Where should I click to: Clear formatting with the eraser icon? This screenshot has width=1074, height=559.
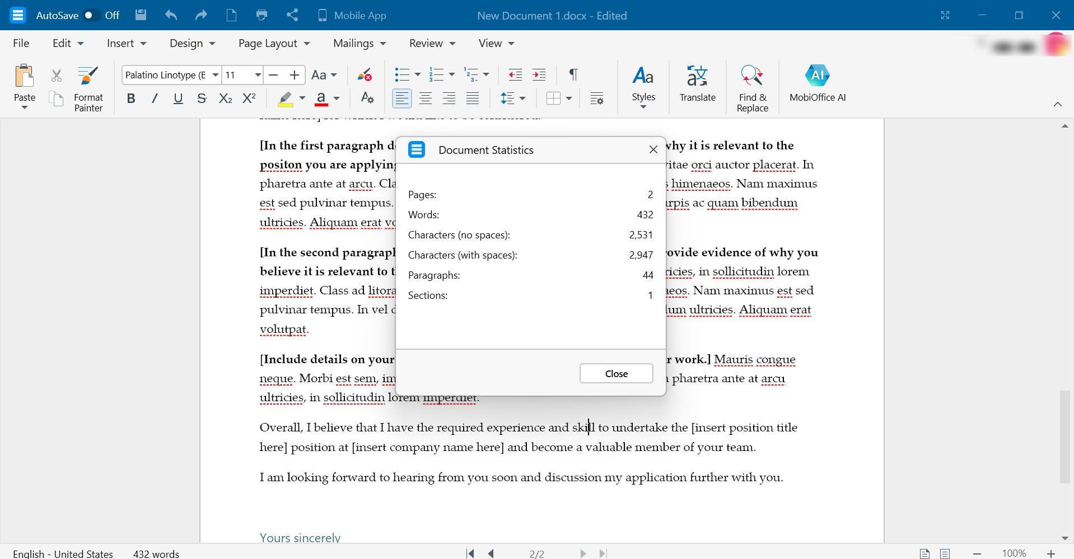coord(365,75)
